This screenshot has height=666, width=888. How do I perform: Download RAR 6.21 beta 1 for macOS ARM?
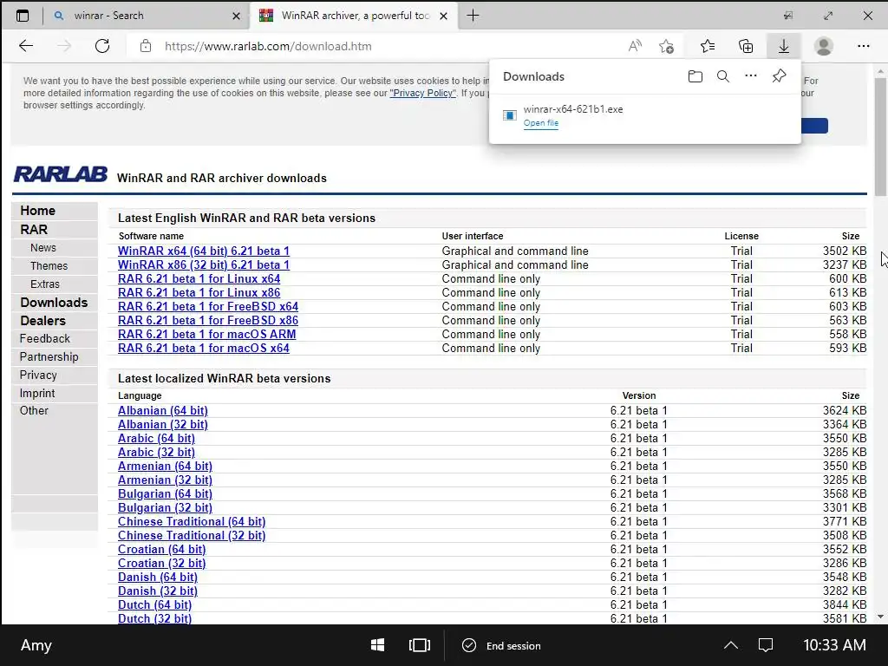click(x=206, y=334)
